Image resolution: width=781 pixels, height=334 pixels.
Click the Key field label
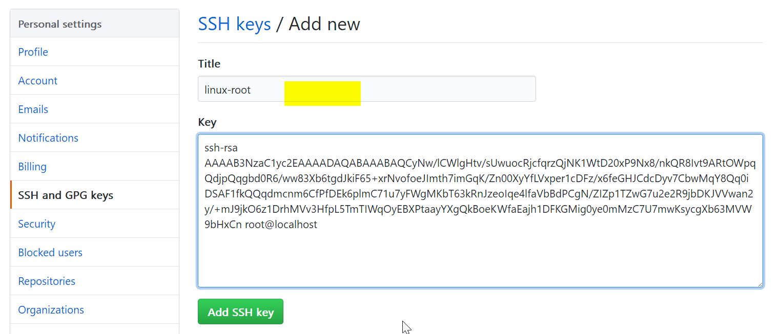(x=208, y=122)
